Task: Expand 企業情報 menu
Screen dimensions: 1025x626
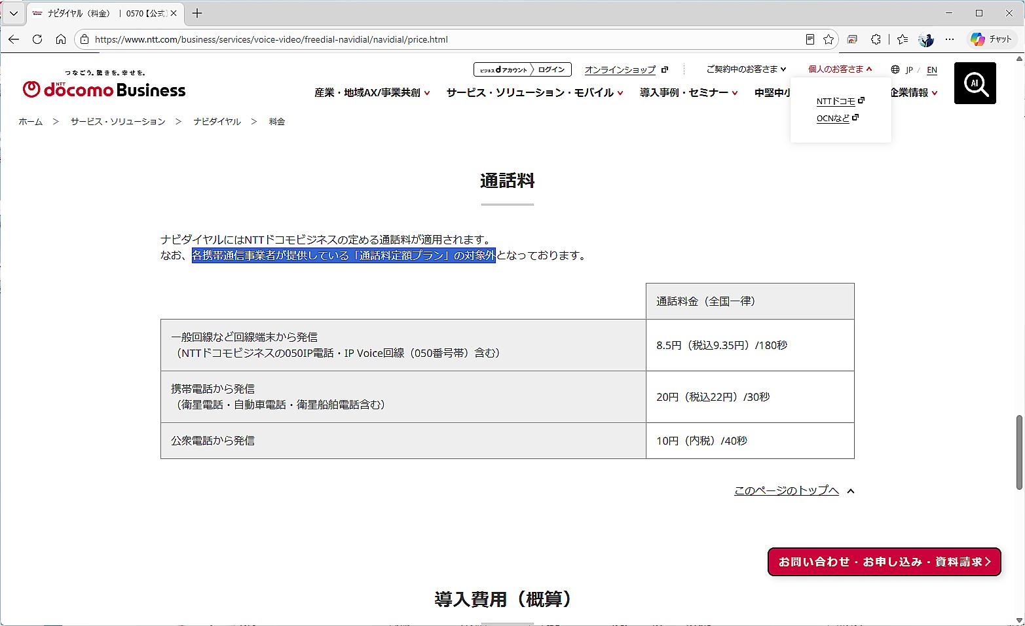Action: 914,93
